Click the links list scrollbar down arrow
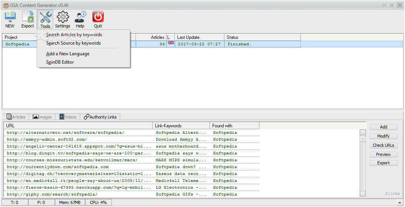 click(x=363, y=194)
